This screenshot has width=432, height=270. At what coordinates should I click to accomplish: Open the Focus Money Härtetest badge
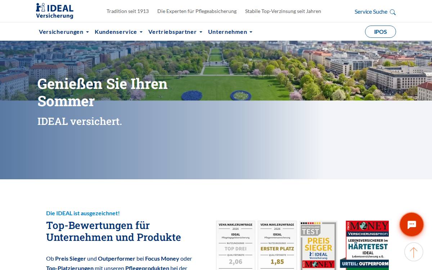365,245
